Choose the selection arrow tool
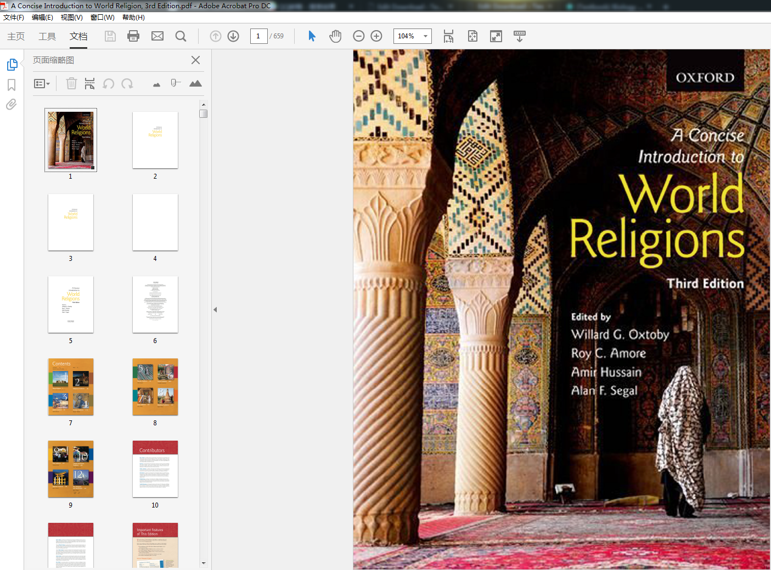The image size is (771, 570). [x=312, y=36]
